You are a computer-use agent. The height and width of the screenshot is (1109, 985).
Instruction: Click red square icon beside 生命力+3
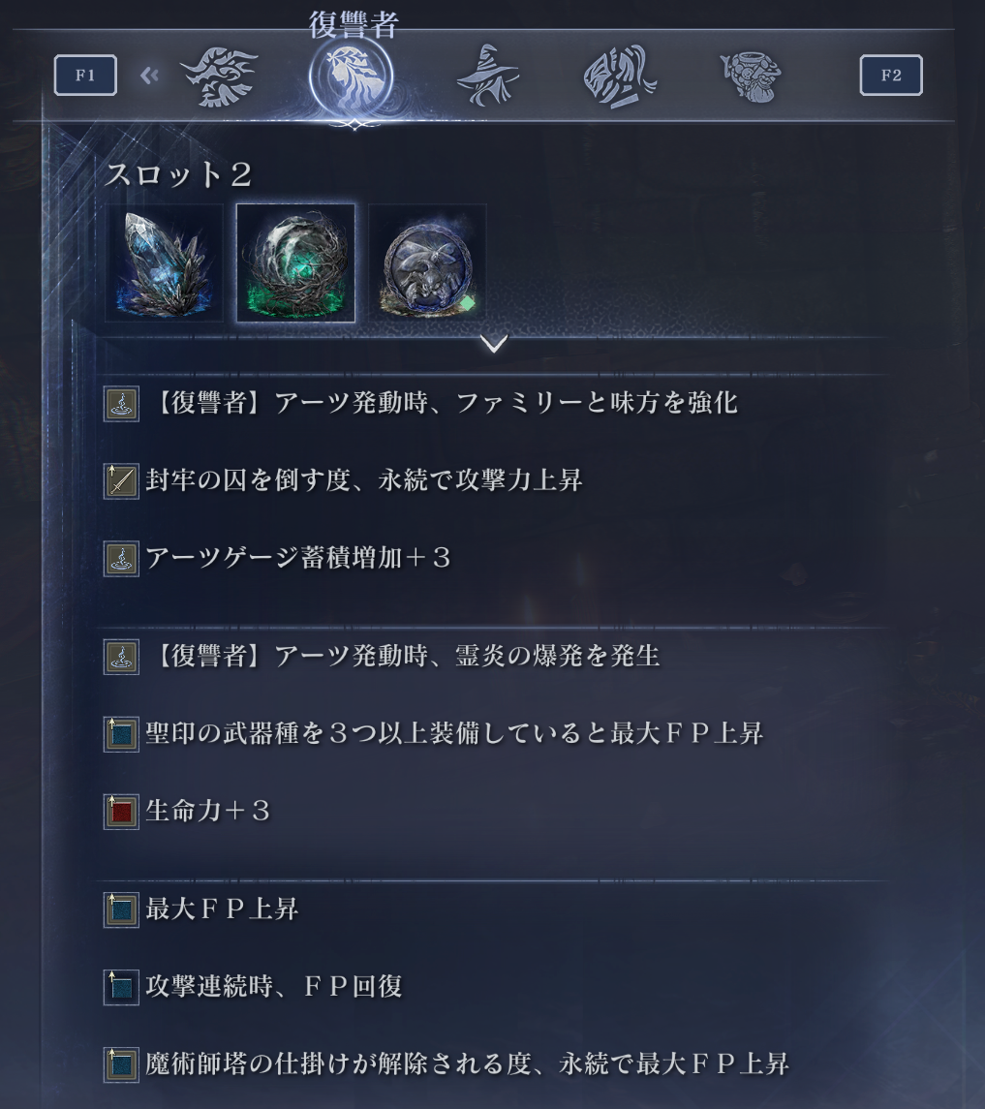(x=121, y=812)
